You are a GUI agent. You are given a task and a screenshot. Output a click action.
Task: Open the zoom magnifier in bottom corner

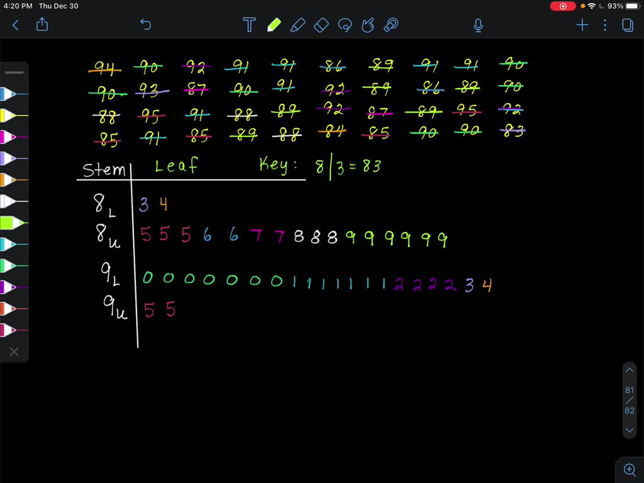click(629, 469)
